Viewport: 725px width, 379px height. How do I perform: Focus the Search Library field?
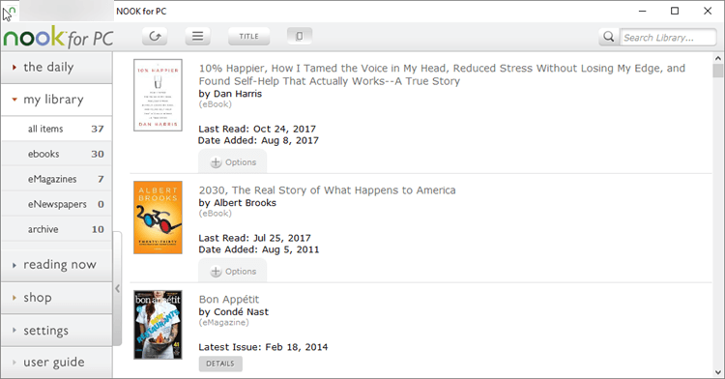[668, 38]
